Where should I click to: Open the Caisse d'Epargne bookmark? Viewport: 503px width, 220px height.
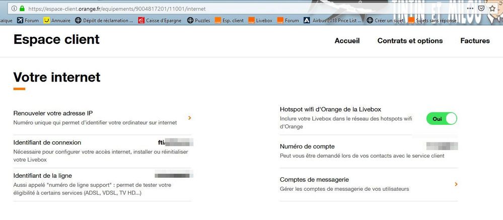[x=160, y=21]
